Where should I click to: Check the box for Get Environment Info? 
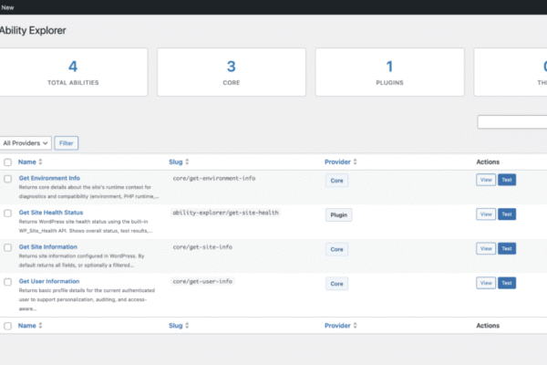[x=8, y=180]
